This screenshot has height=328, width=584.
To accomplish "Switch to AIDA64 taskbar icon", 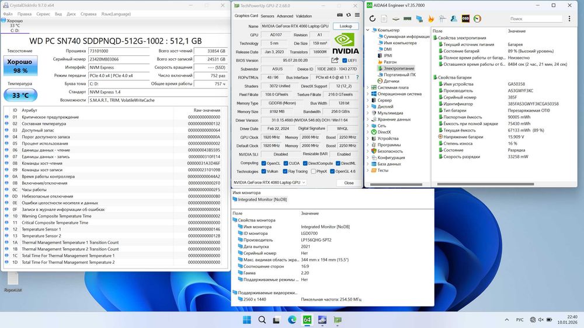I will click(x=307, y=320).
